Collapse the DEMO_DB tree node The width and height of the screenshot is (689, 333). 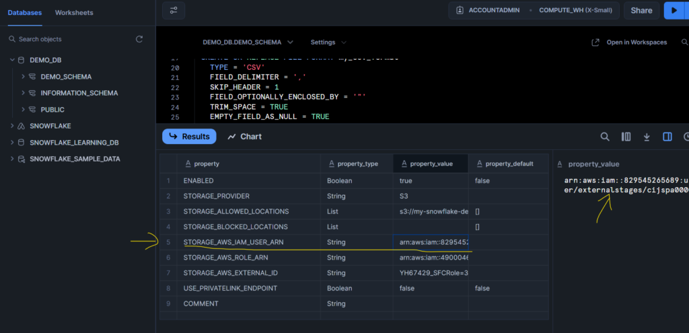click(12, 60)
